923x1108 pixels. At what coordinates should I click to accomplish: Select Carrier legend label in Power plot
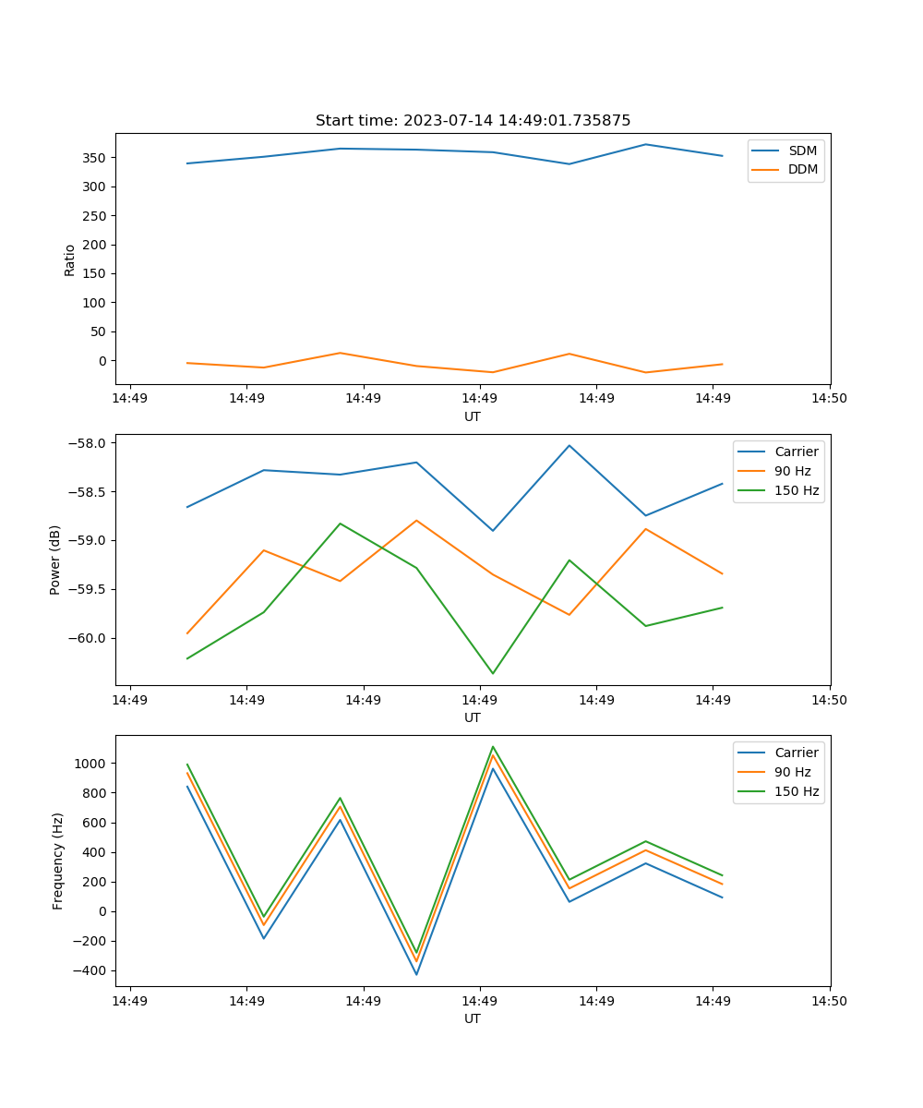pos(796,452)
